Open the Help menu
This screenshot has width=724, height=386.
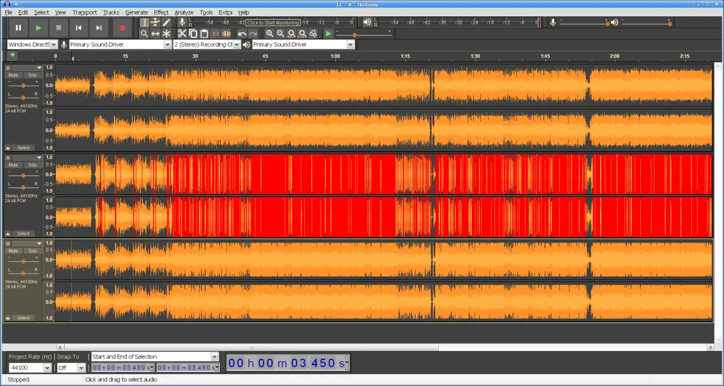[x=243, y=12]
